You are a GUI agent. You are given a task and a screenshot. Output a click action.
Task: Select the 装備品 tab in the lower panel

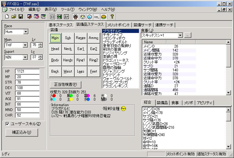(162, 103)
